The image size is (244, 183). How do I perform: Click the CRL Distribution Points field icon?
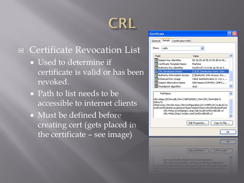[156, 71]
